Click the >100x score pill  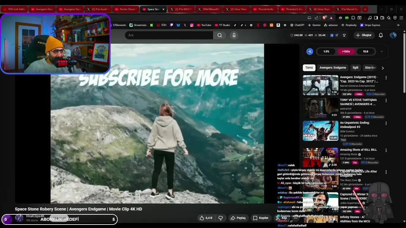[346, 51]
